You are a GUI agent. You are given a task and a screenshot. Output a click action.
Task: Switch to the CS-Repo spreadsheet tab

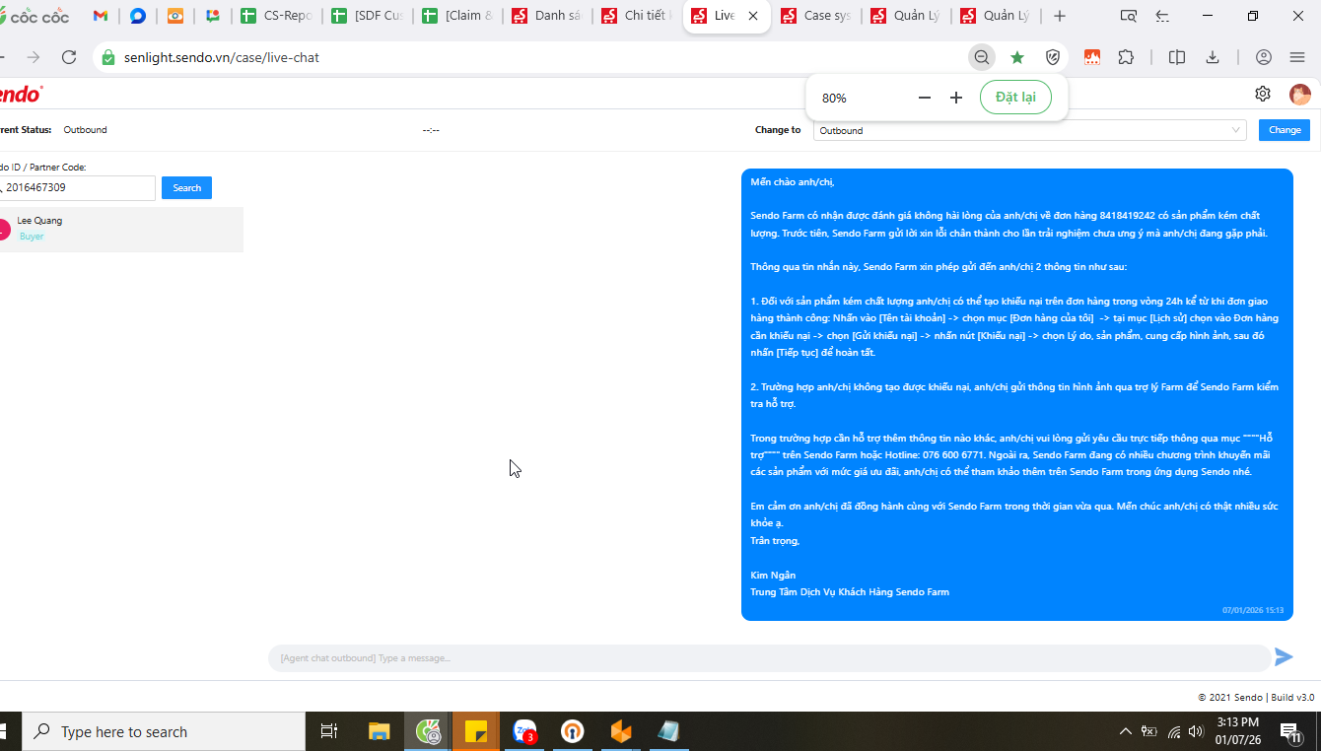tap(276, 16)
